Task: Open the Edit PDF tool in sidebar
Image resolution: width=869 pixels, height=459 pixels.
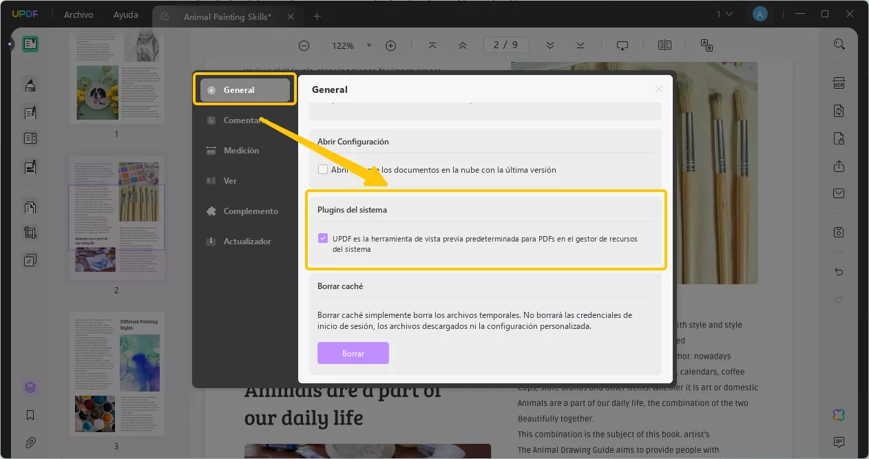Action: click(x=30, y=112)
